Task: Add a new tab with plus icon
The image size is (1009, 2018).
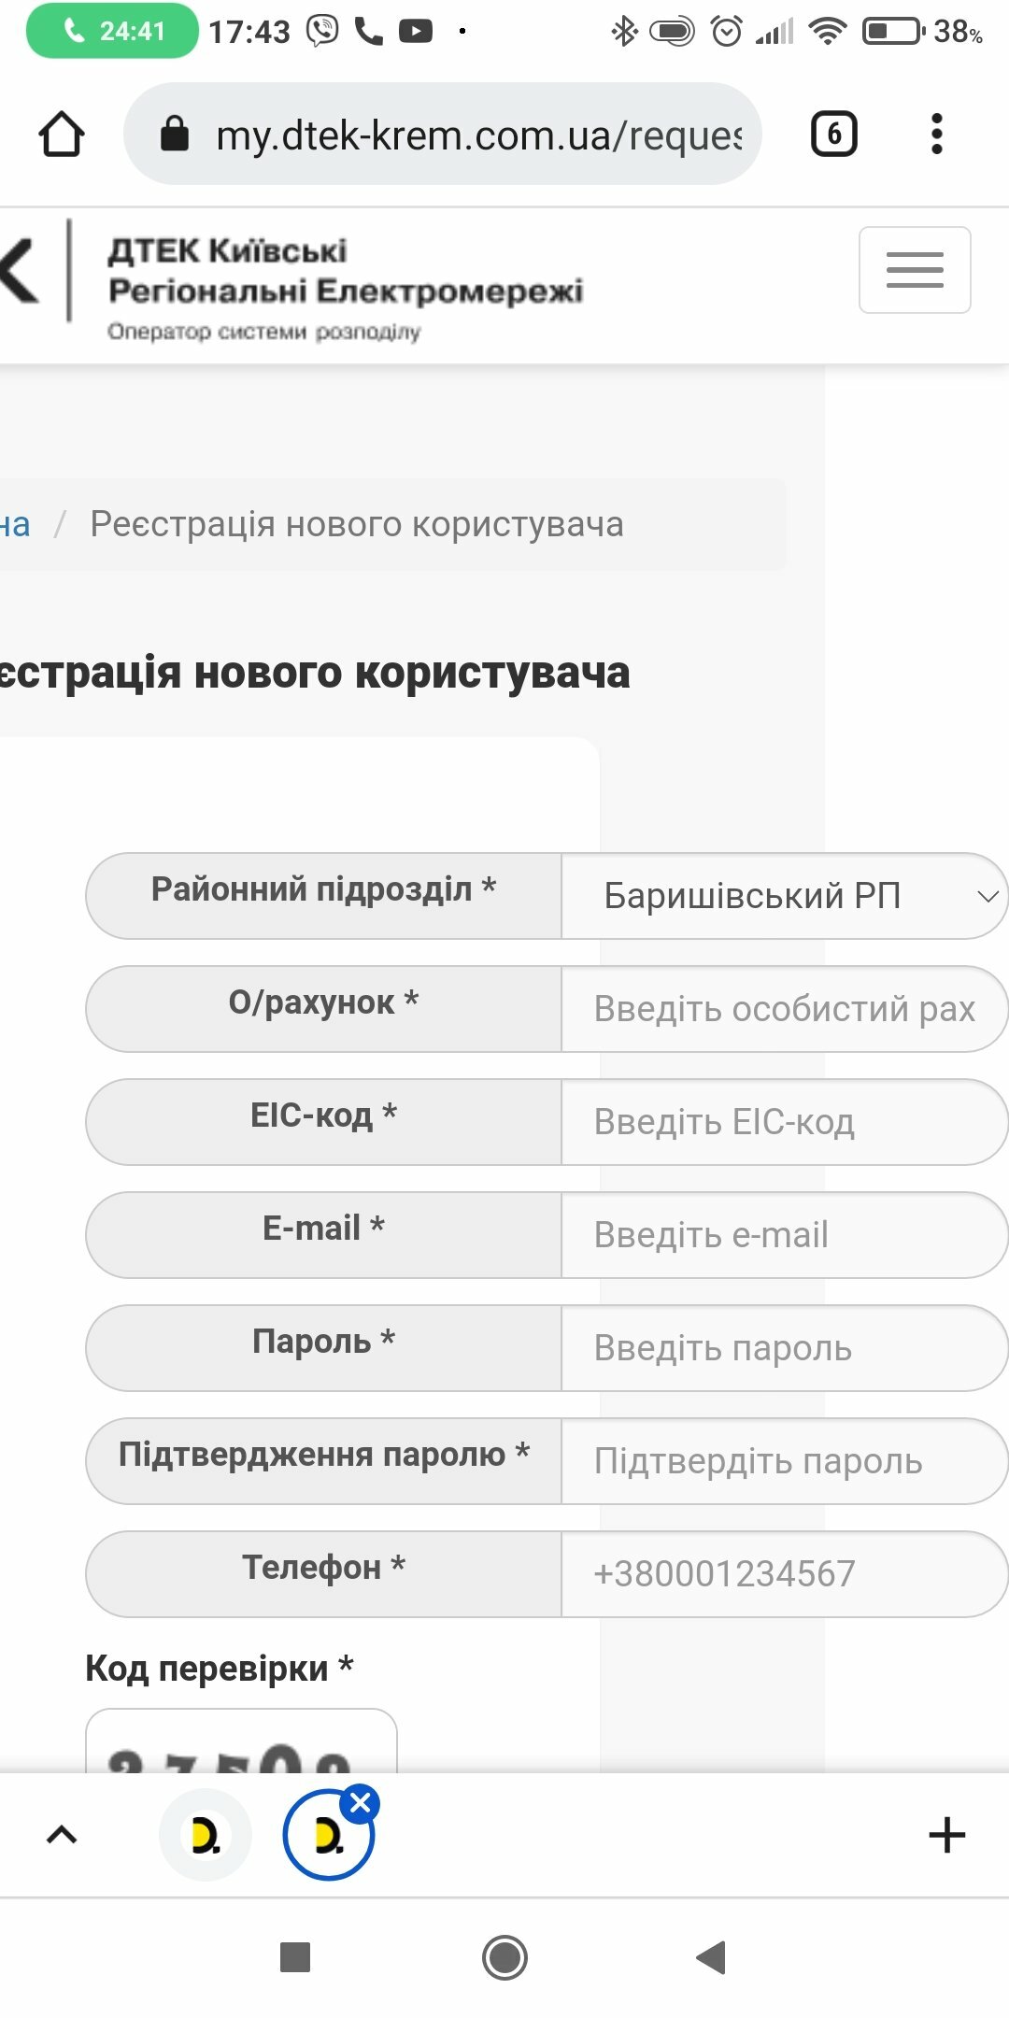Action: (946, 1835)
